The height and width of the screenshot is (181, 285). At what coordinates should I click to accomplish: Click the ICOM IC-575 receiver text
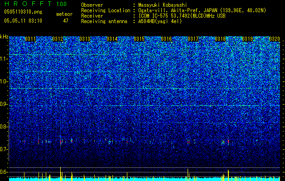[x=182, y=16]
